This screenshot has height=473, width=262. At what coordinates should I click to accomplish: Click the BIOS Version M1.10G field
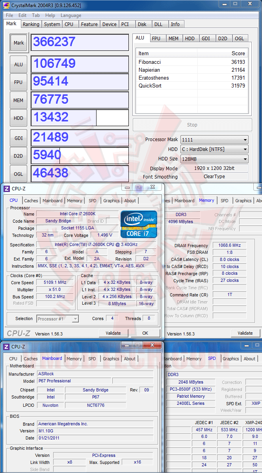95,431
